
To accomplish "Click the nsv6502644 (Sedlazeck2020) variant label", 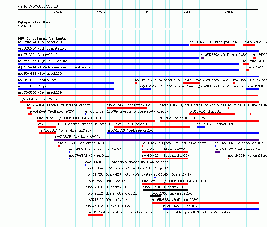I will point(41,42).
